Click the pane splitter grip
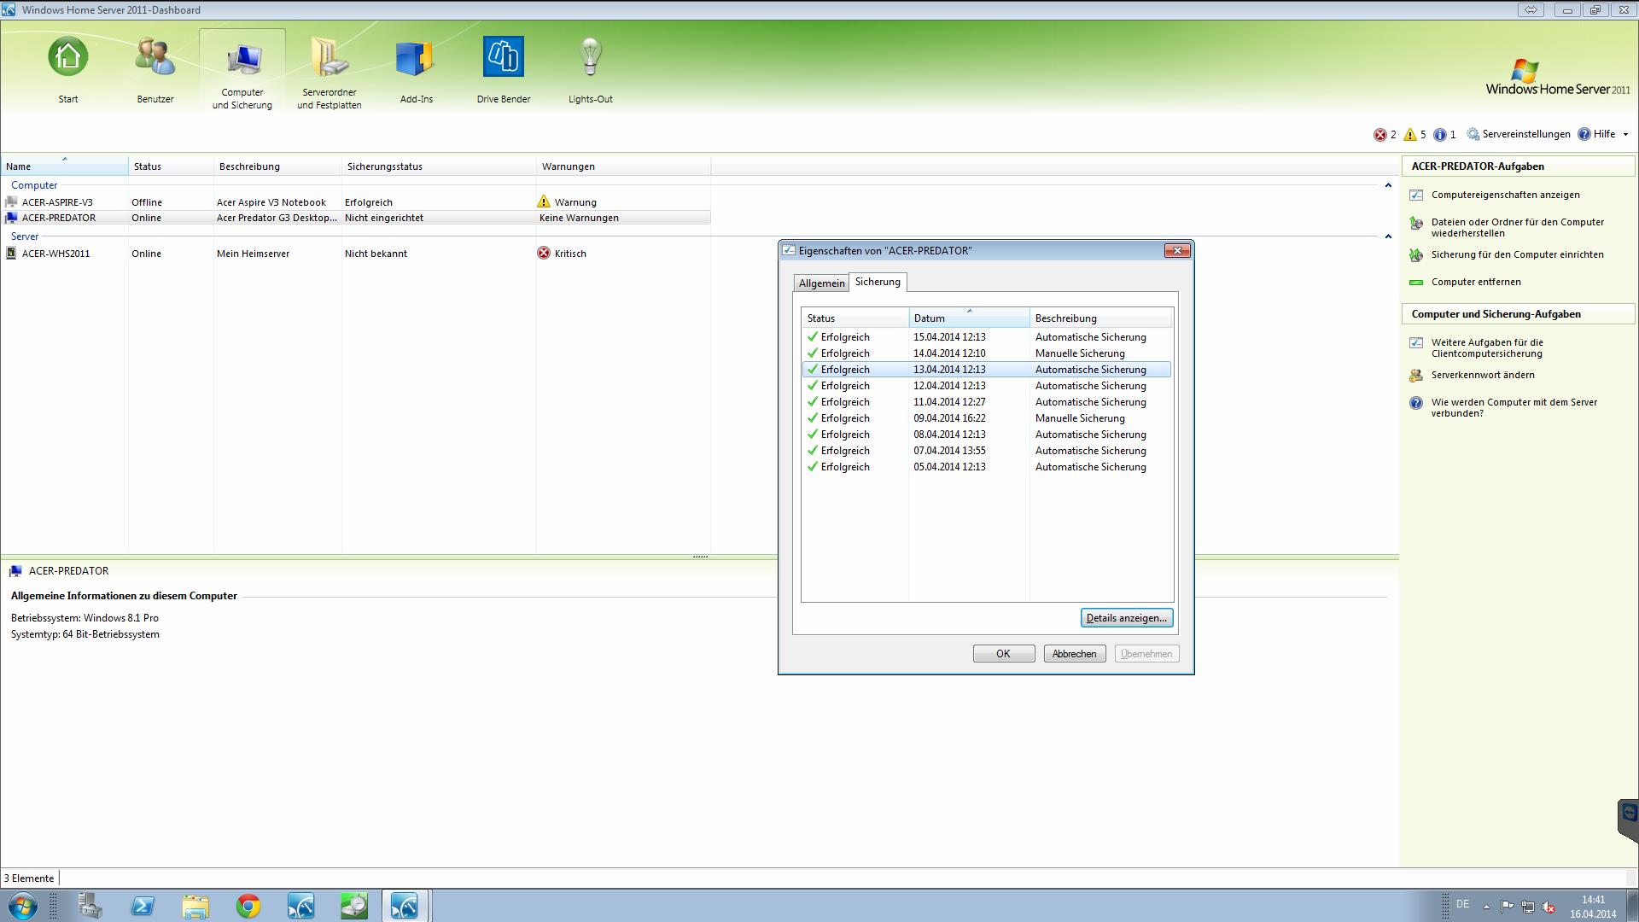1639x922 pixels. click(700, 557)
